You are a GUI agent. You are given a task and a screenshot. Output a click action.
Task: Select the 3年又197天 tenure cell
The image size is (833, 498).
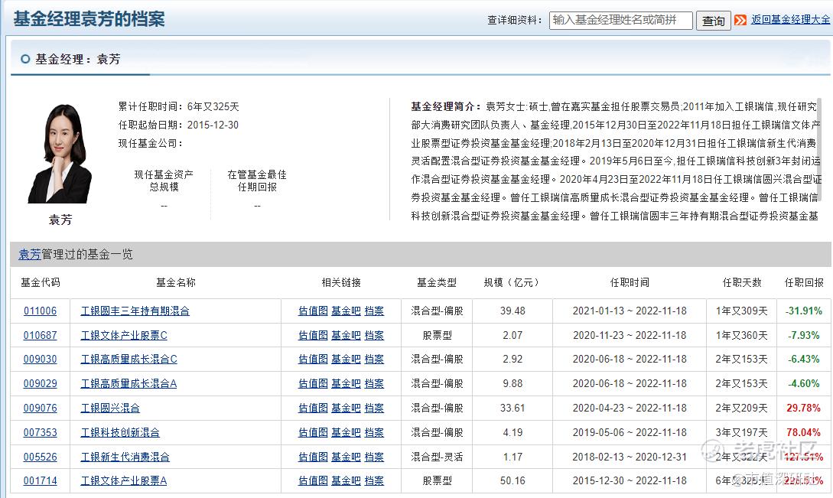(742, 433)
